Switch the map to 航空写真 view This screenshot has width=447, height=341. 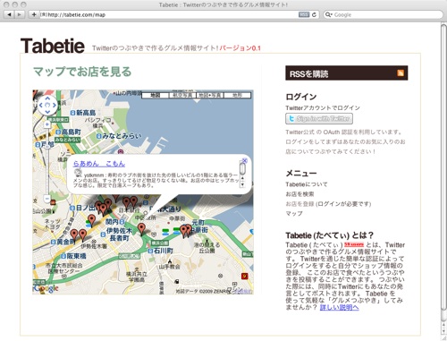[x=182, y=95]
